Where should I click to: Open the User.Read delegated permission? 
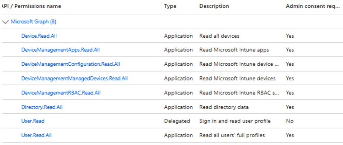(33, 121)
